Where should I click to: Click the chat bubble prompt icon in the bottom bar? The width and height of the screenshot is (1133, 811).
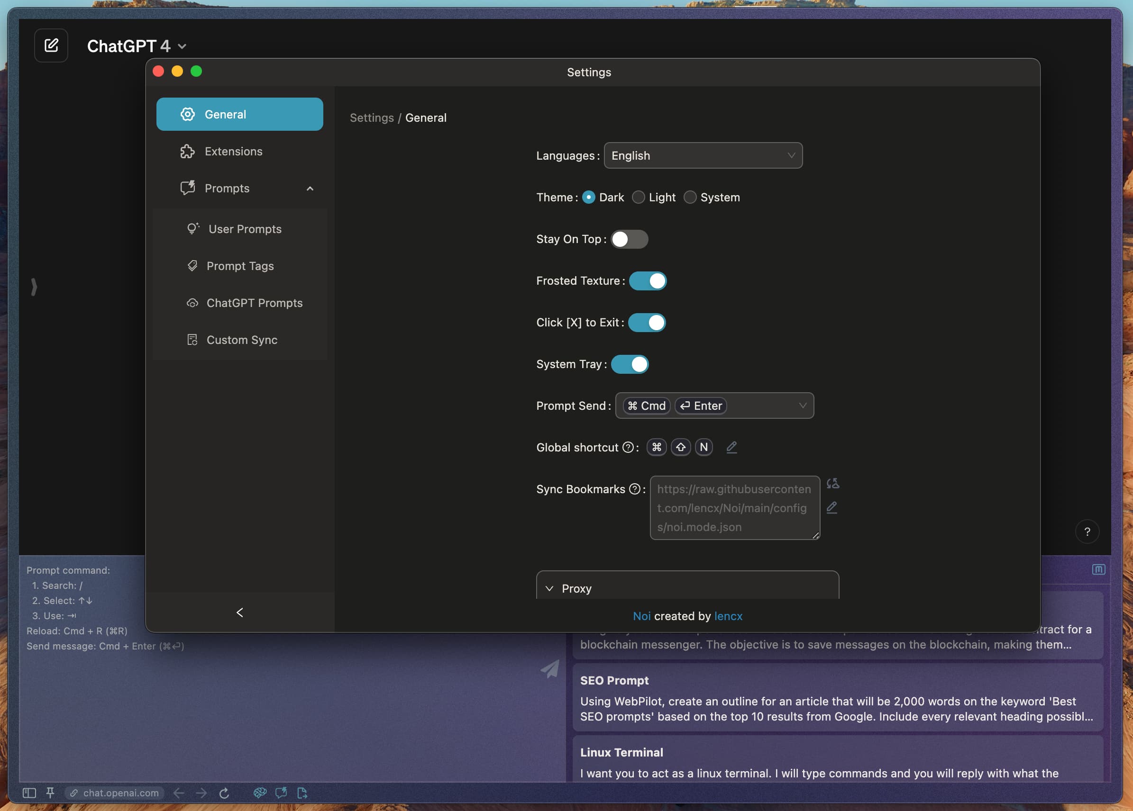pos(281,793)
